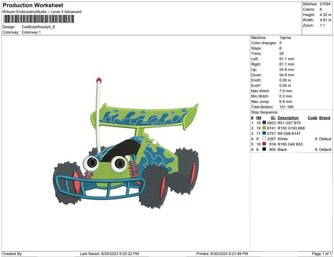The width and height of the screenshot is (334, 257).
Task: Click 'Last Saved: 8/30/2023 9:20:22 PM'
Action: click(x=110, y=254)
